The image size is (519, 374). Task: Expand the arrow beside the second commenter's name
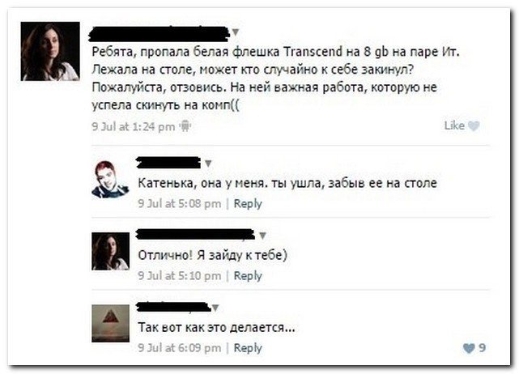coord(262,236)
